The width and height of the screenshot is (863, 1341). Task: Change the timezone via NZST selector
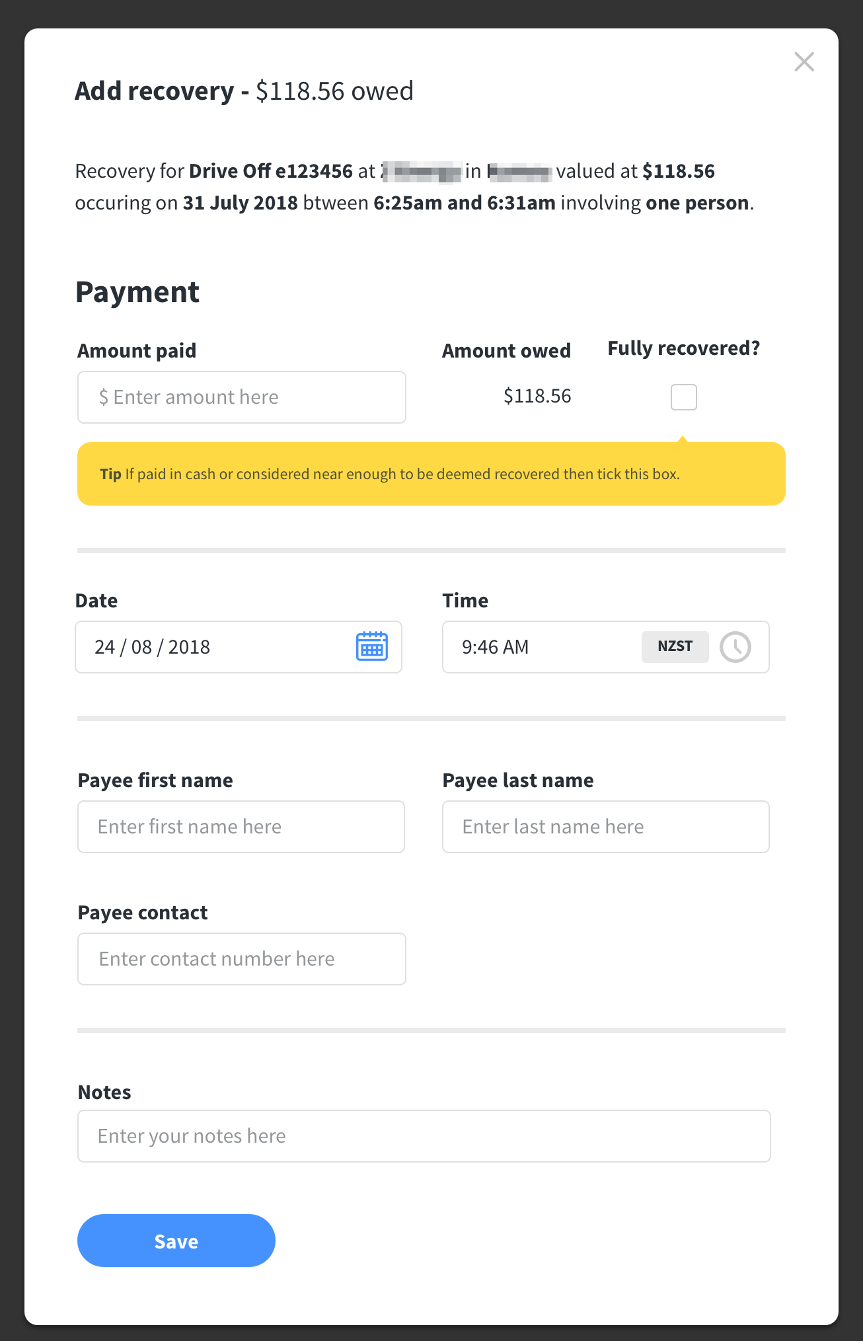pyautogui.click(x=675, y=646)
